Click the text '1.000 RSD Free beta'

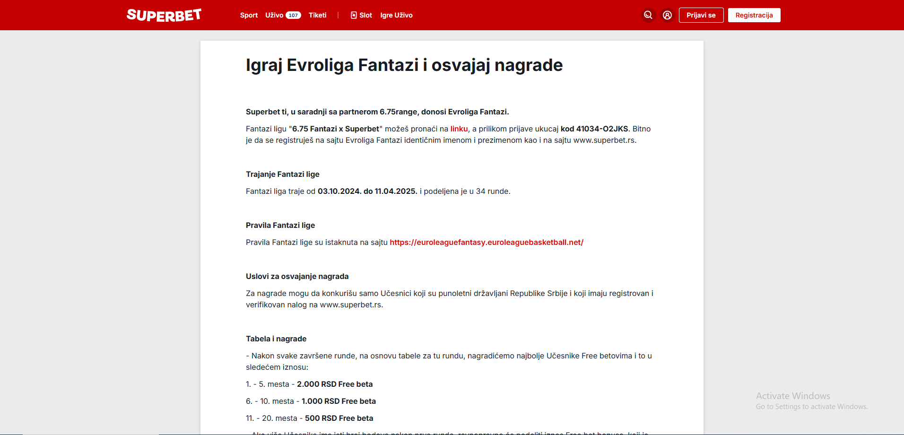[339, 401]
